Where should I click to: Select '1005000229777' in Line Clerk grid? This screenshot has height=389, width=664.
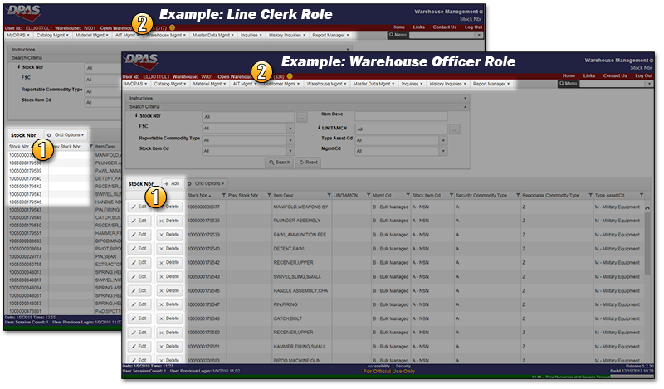[26, 256]
